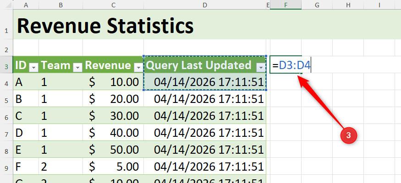This screenshot has height=183, width=401.
Task: Click the ID cell containing A
Action: click(26, 82)
